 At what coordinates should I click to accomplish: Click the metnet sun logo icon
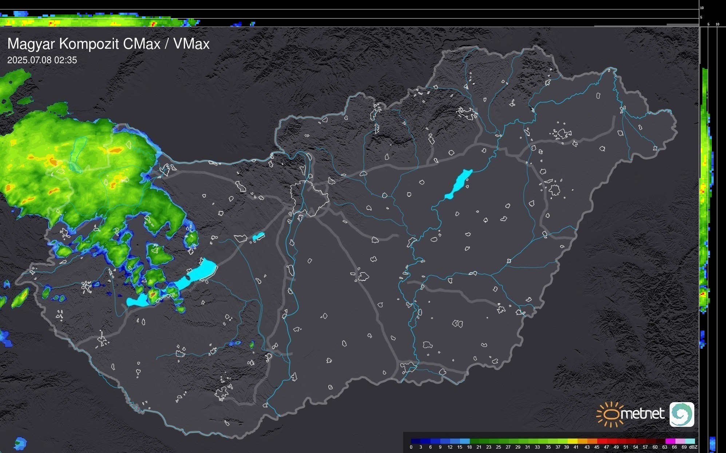(x=610, y=414)
